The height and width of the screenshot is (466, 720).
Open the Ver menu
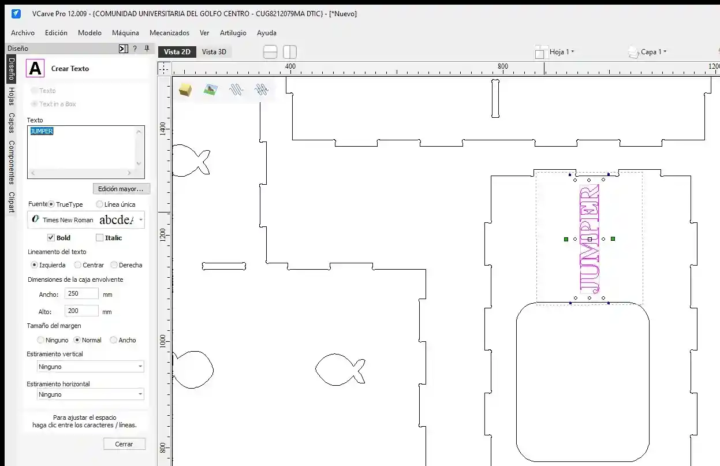coord(204,33)
